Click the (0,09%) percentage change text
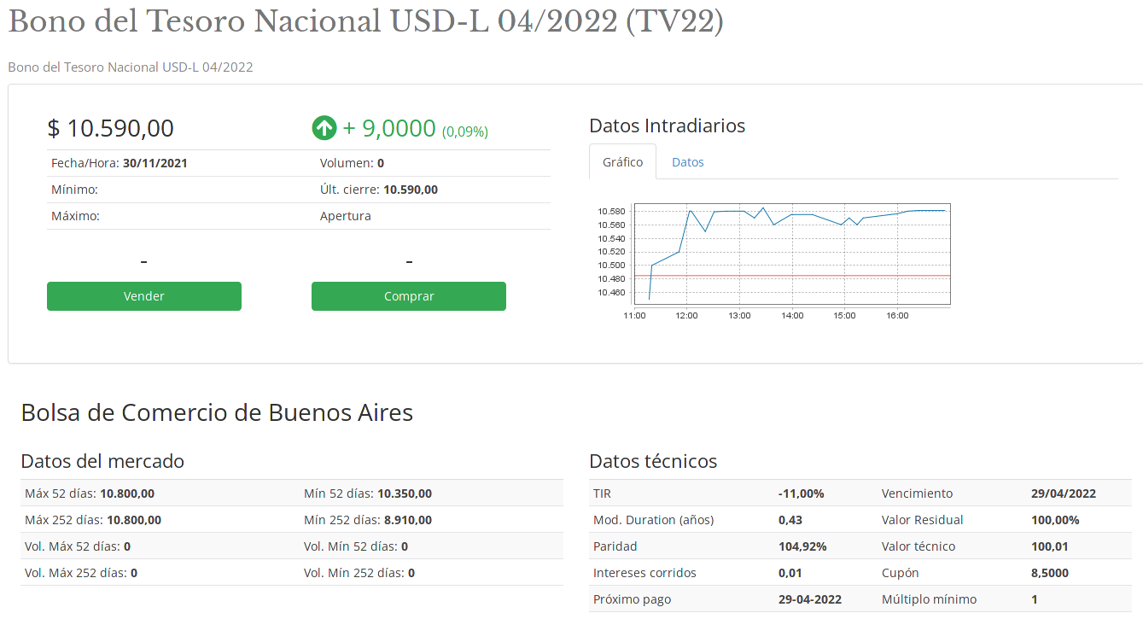 point(465,131)
